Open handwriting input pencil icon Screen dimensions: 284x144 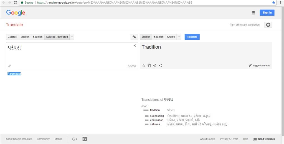click(10, 66)
